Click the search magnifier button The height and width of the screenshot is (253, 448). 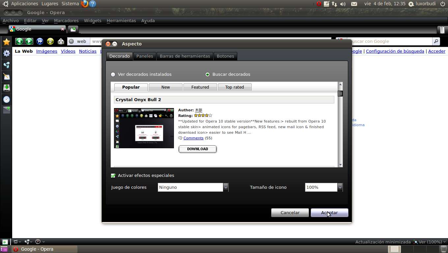(x=436, y=41)
